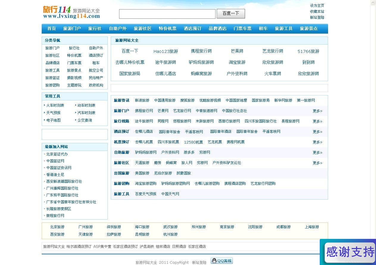
Task: Go to 特价机票 in the blue navigation bar
Action: 168,29
